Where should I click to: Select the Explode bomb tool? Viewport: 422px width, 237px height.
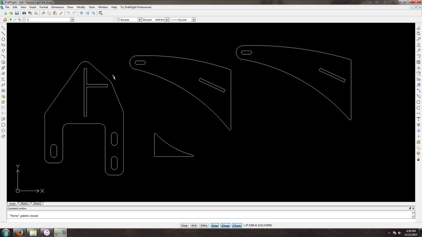click(419, 159)
